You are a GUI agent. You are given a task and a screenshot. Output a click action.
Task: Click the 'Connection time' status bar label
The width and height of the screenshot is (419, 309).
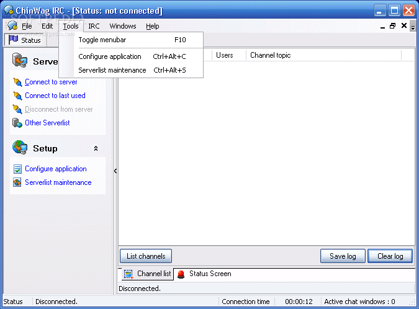pyautogui.click(x=246, y=302)
